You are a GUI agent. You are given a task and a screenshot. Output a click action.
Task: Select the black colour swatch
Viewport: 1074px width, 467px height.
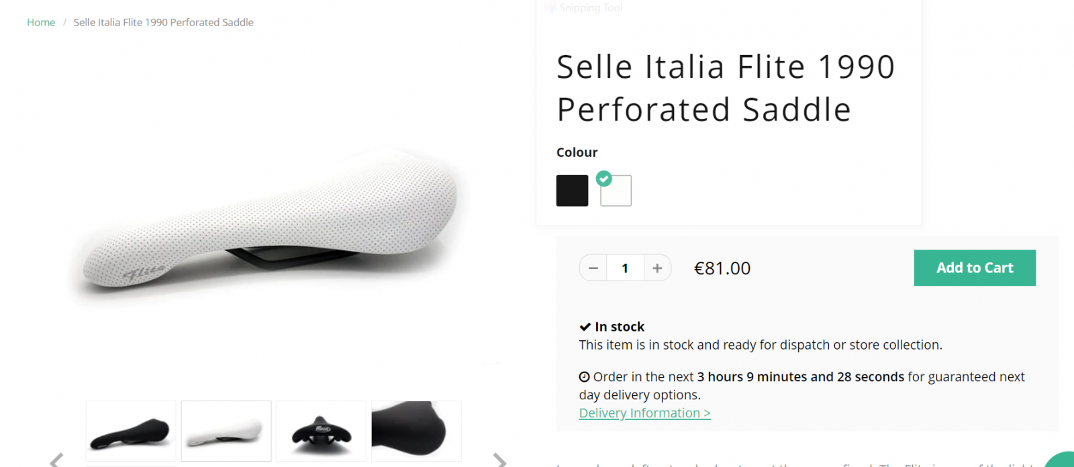click(572, 191)
